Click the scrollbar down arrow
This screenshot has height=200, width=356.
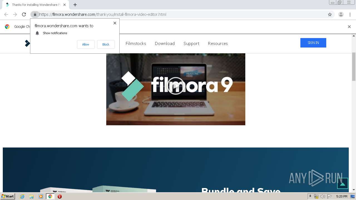354,190
